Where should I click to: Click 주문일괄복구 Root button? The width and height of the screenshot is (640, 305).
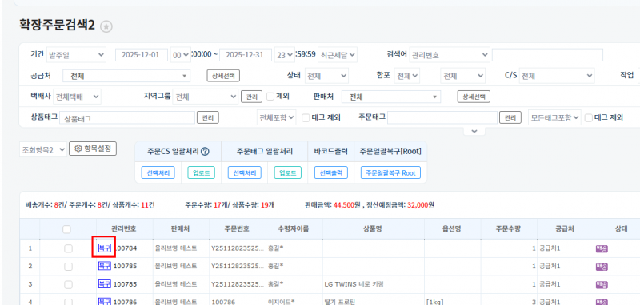pos(390,172)
